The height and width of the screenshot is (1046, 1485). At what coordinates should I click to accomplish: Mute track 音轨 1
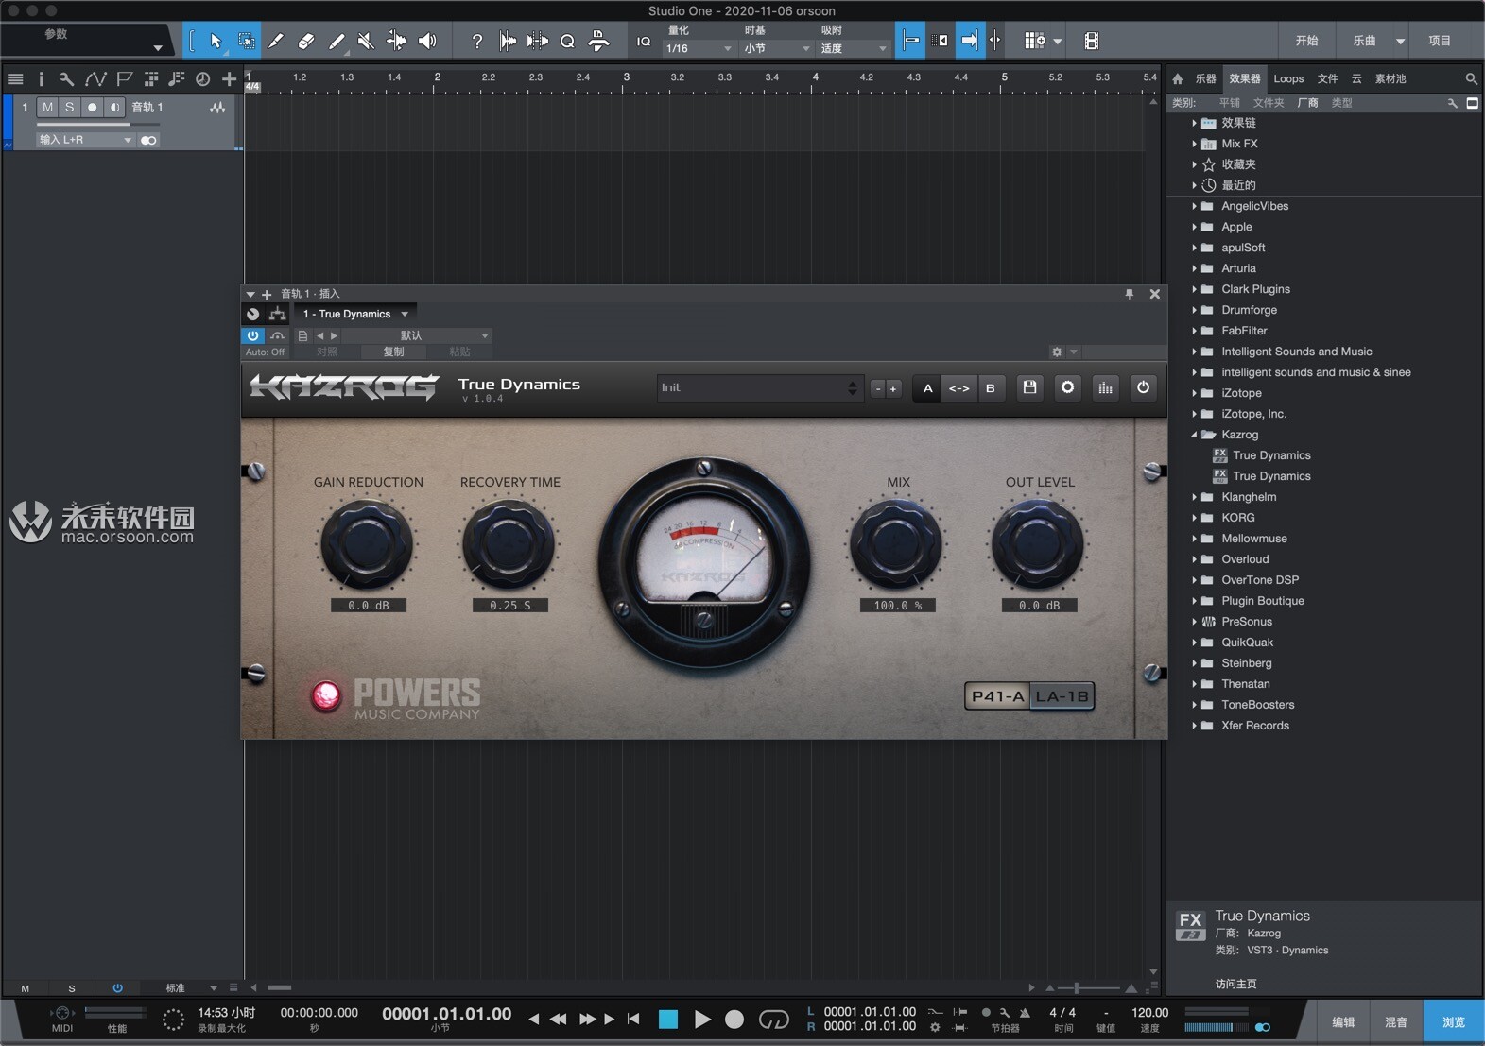(48, 108)
